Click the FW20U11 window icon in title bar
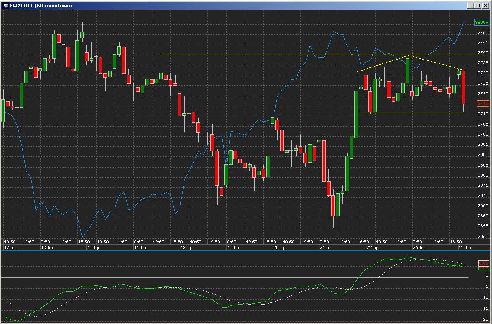Image resolution: width=492 pixels, height=324 pixels. 5,5
